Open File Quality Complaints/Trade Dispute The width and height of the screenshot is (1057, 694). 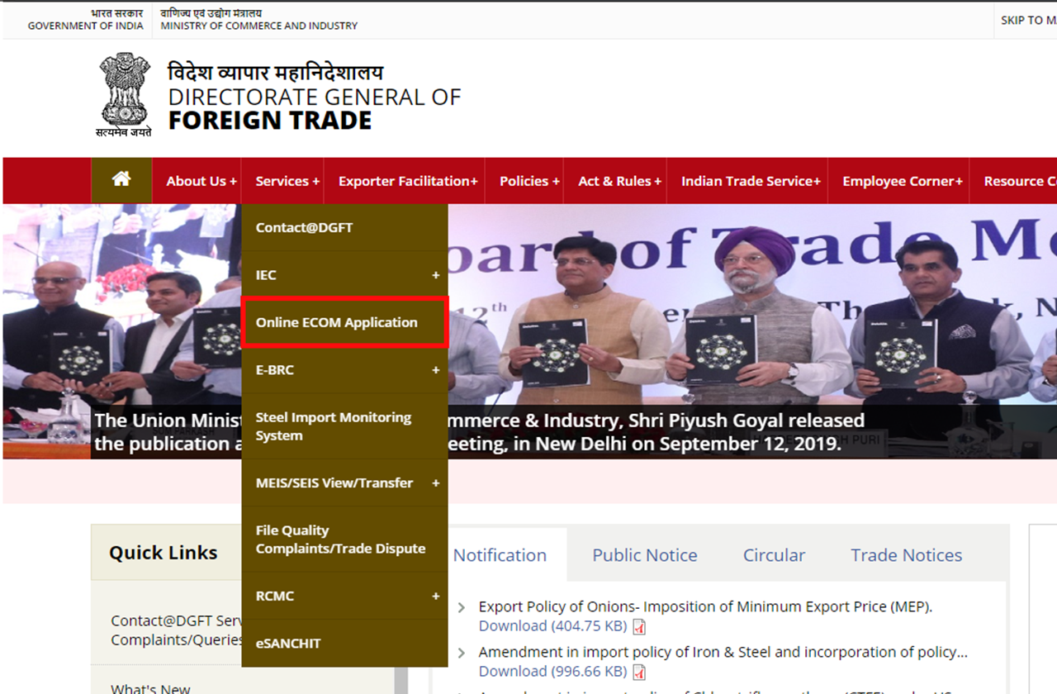(x=344, y=540)
